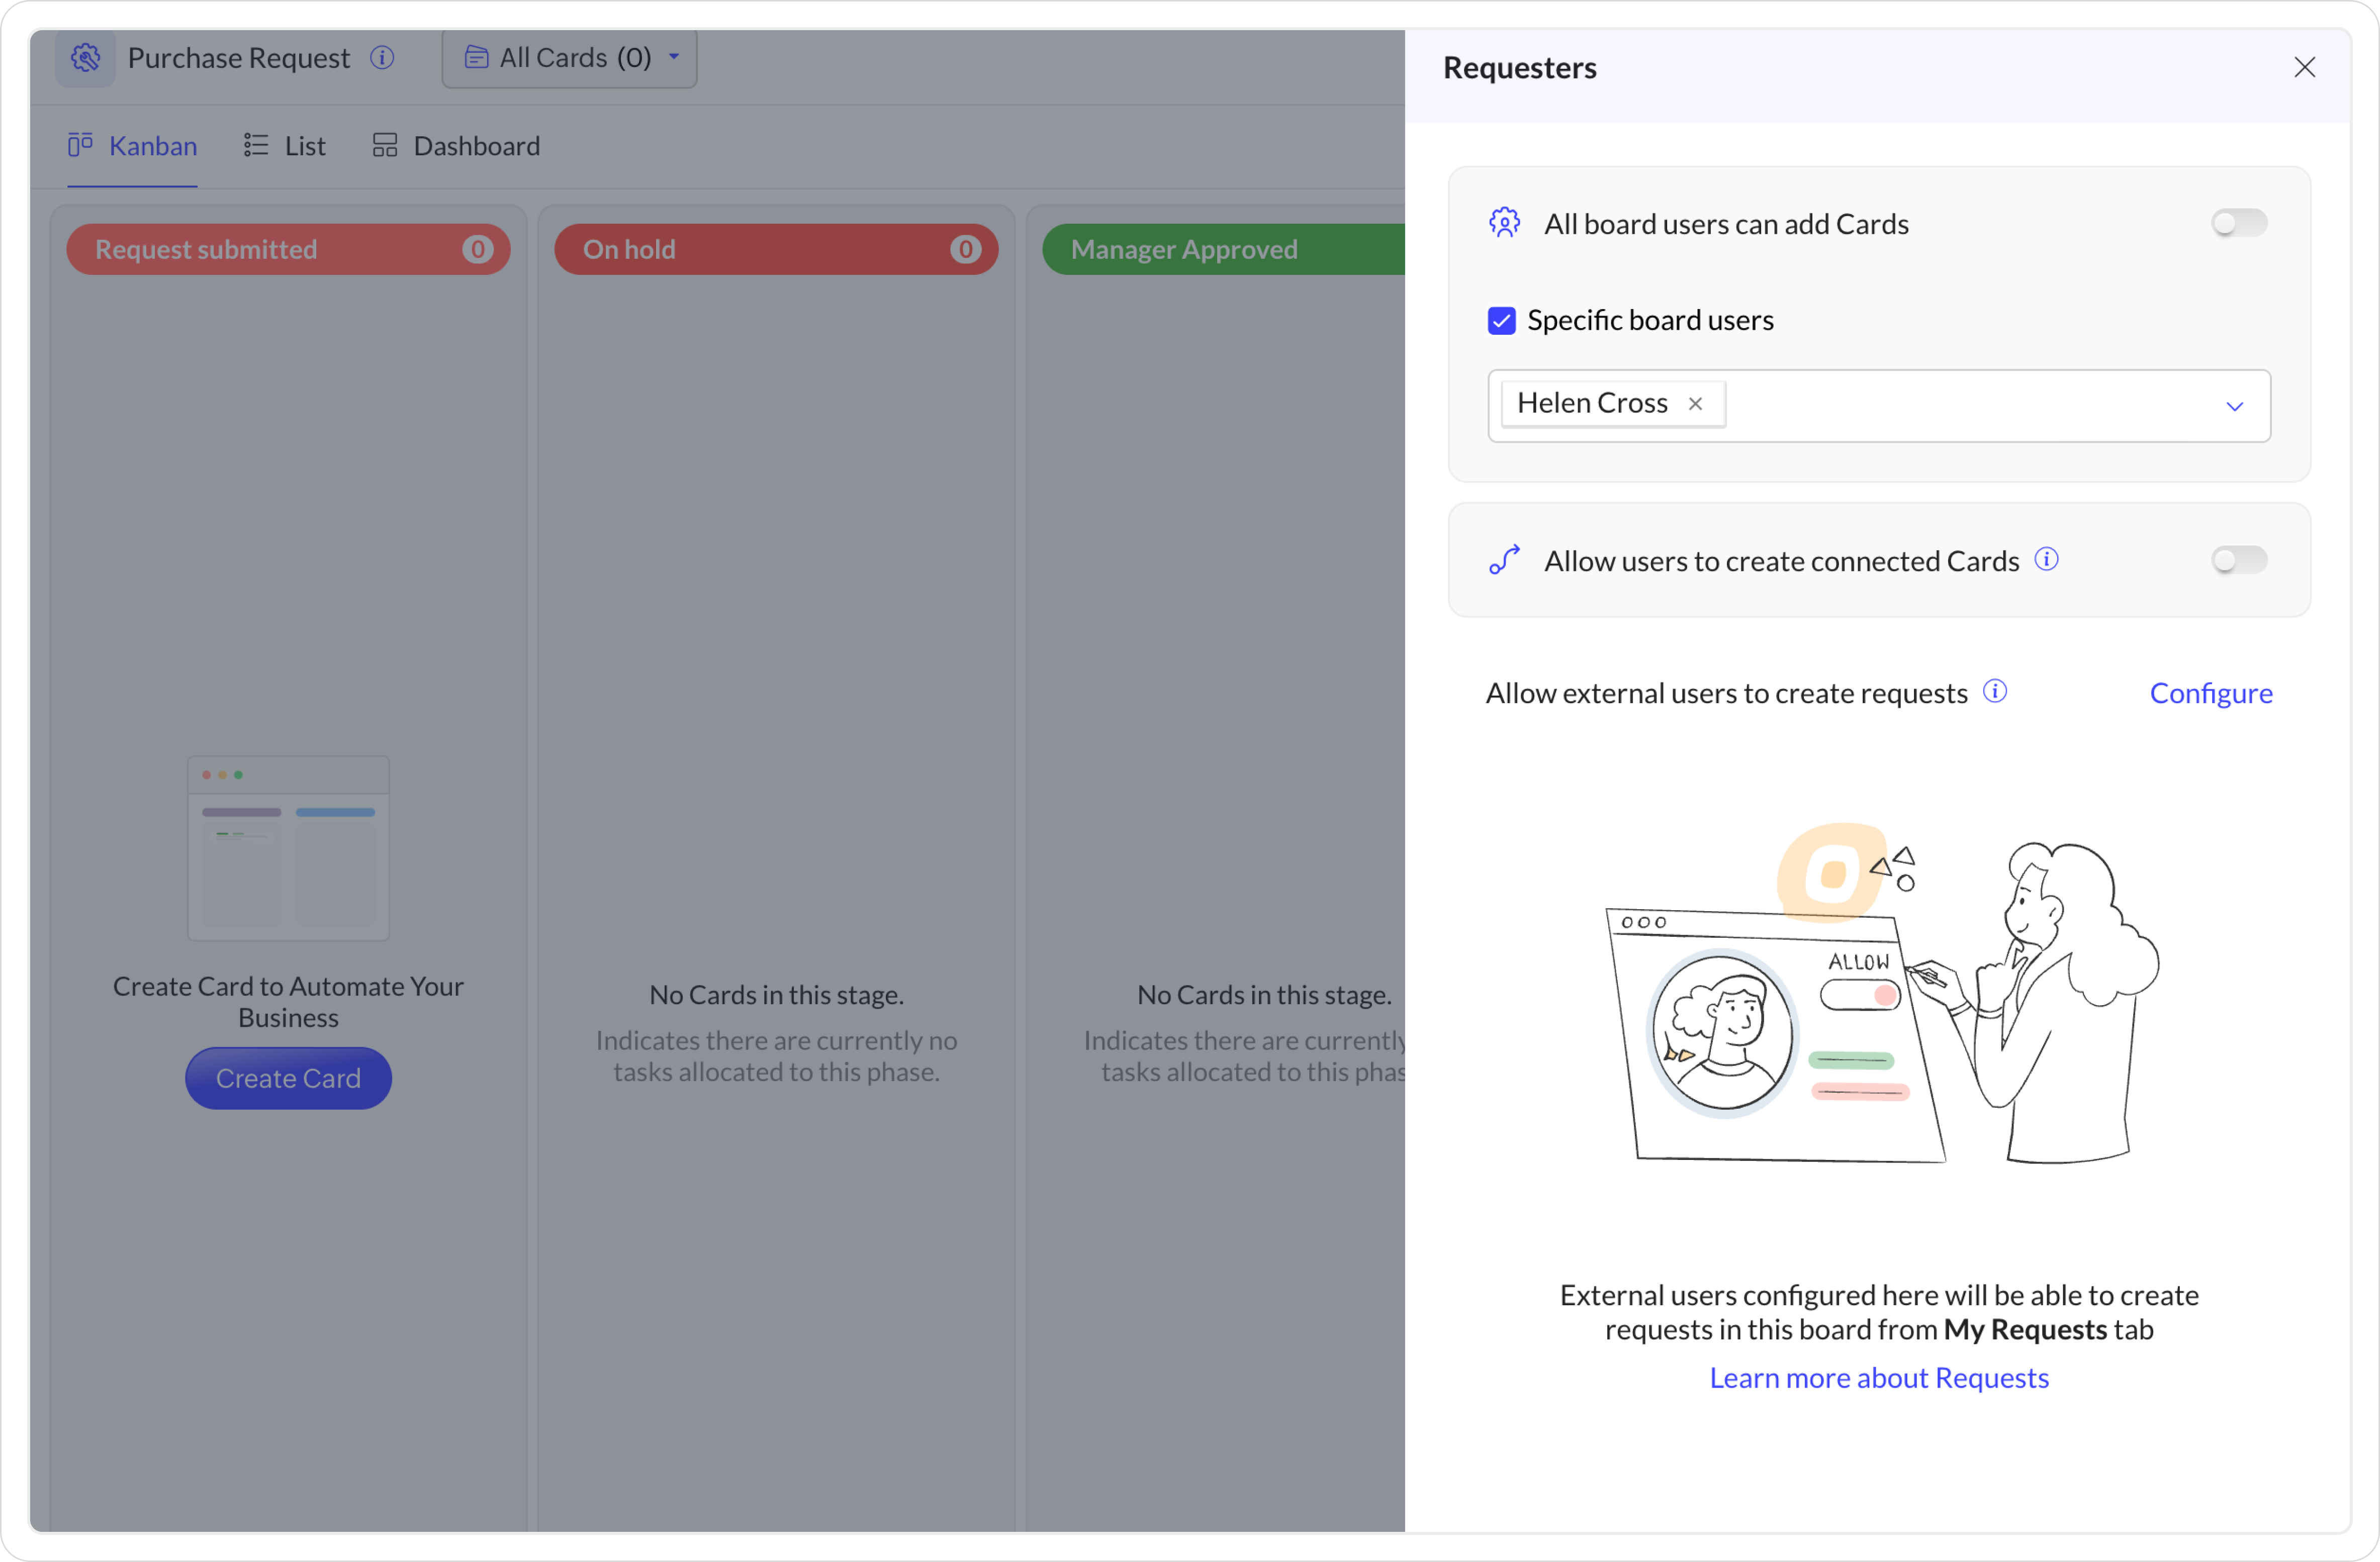Click info icon beside external users option
The height and width of the screenshot is (1562, 2380).
pyautogui.click(x=1994, y=692)
